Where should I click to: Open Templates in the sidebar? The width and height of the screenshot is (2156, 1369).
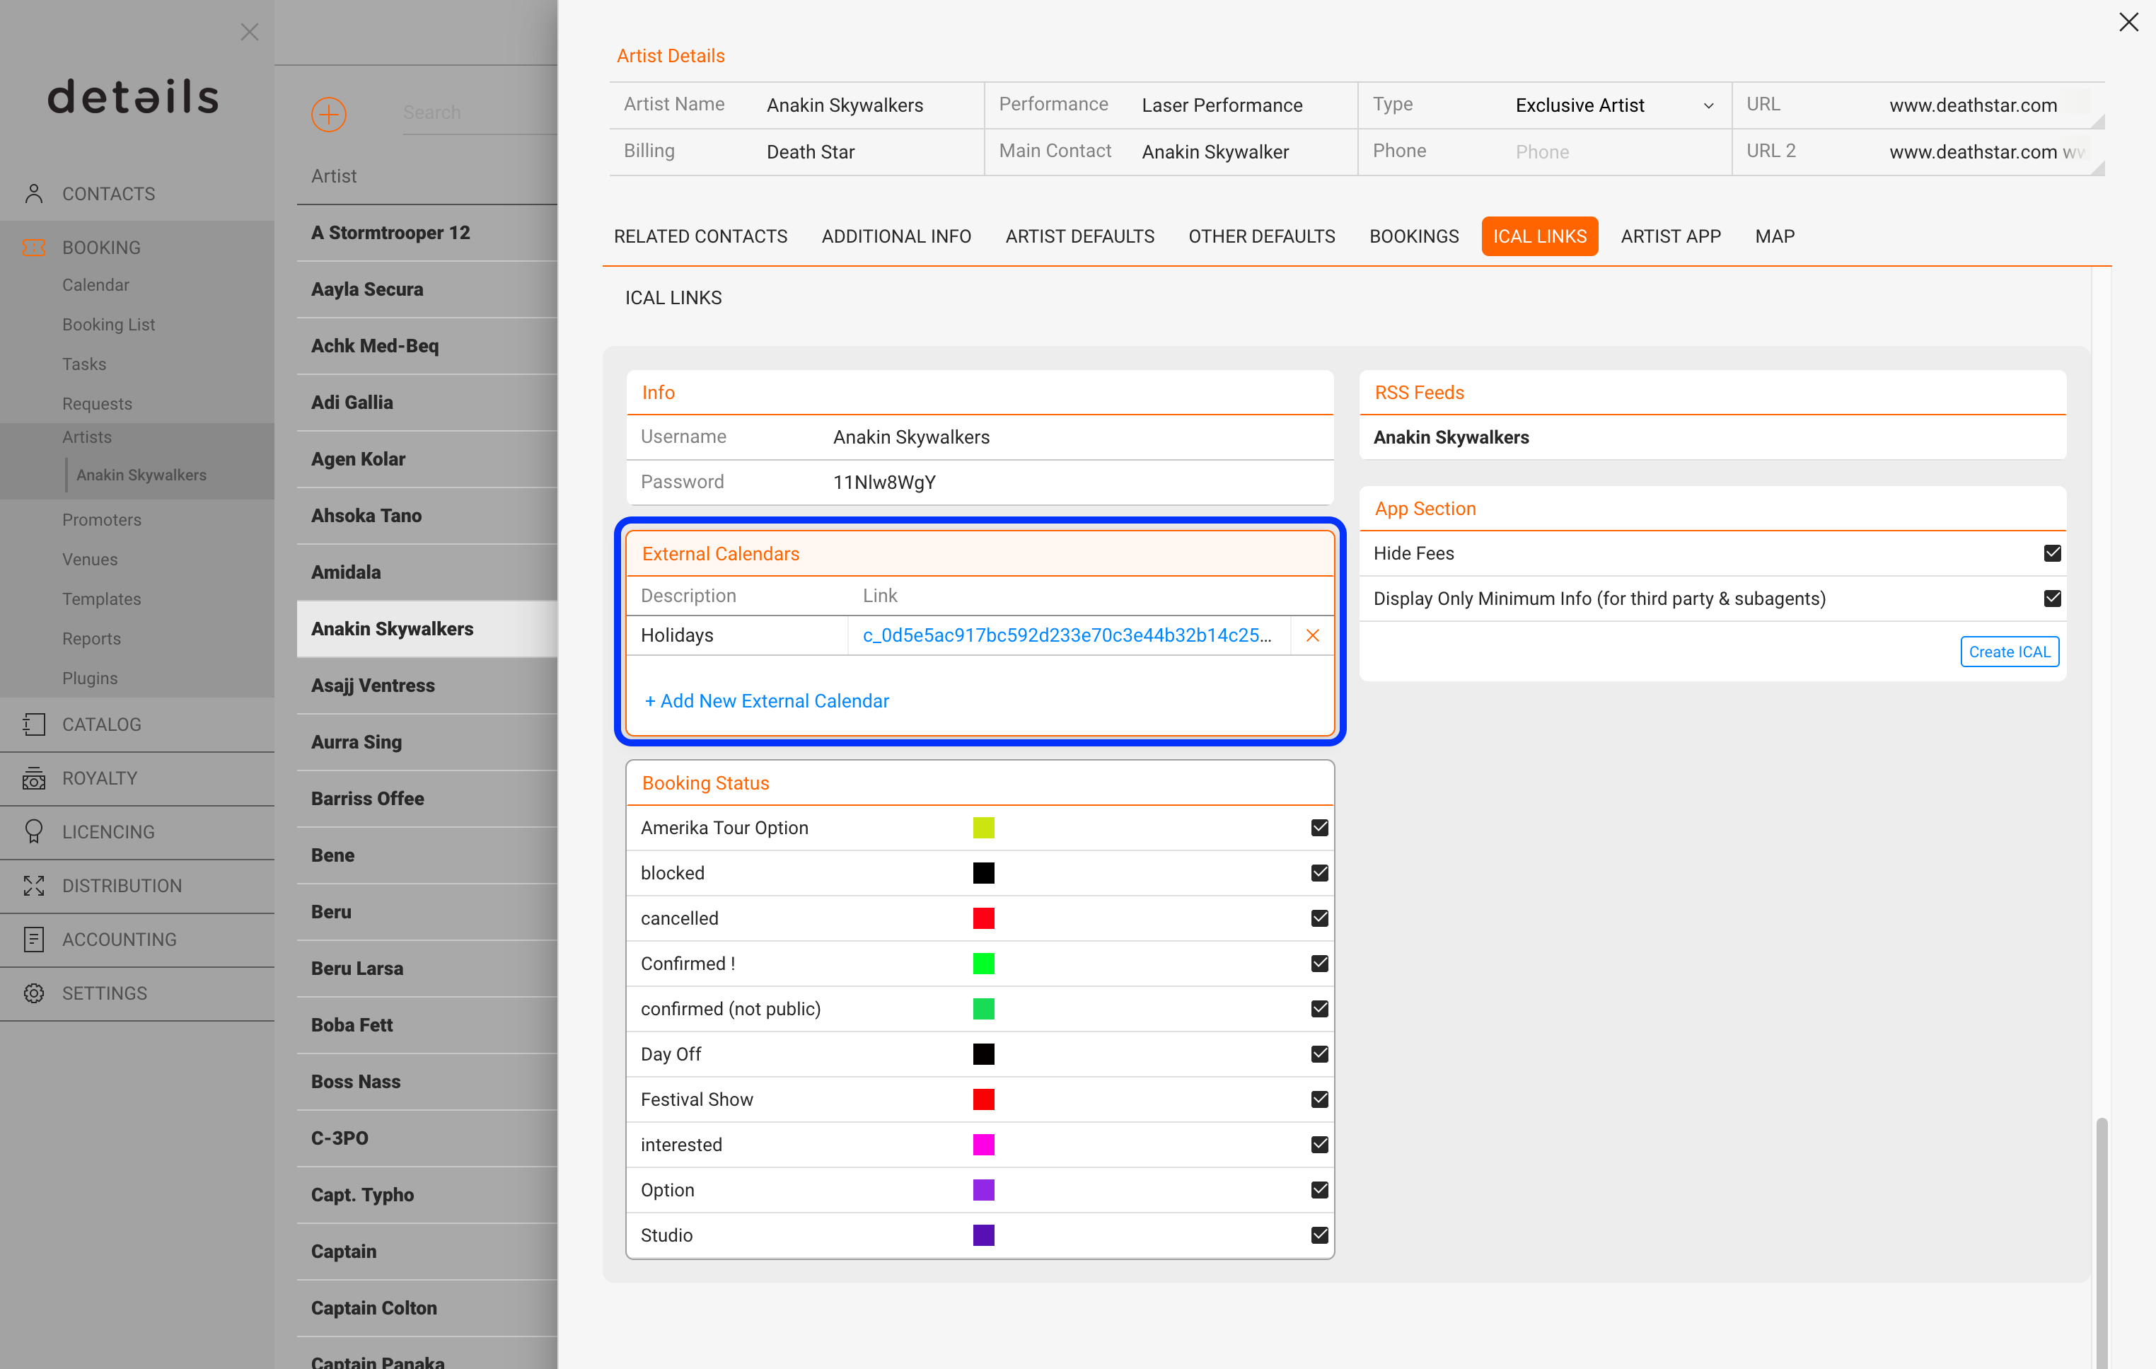[x=101, y=599]
